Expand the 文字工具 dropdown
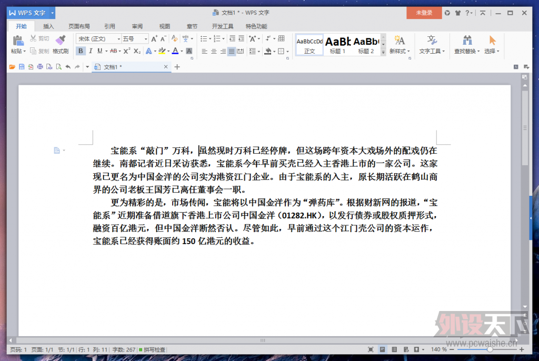This screenshot has height=361, width=539. [x=432, y=51]
